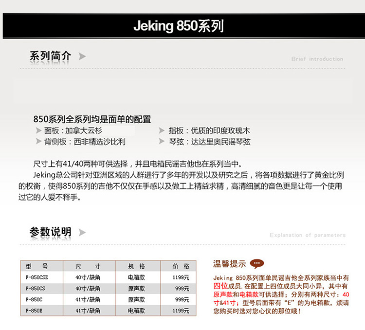
Task: Click the Brief introduction label
Action: (x=317, y=59)
